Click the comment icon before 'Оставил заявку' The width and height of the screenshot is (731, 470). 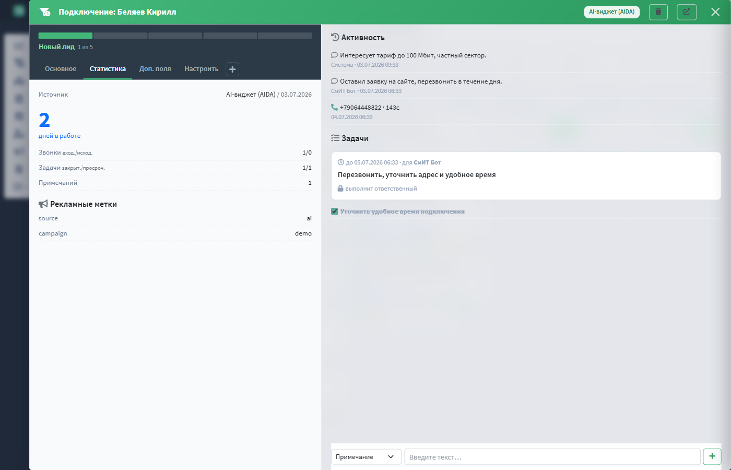(334, 81)
